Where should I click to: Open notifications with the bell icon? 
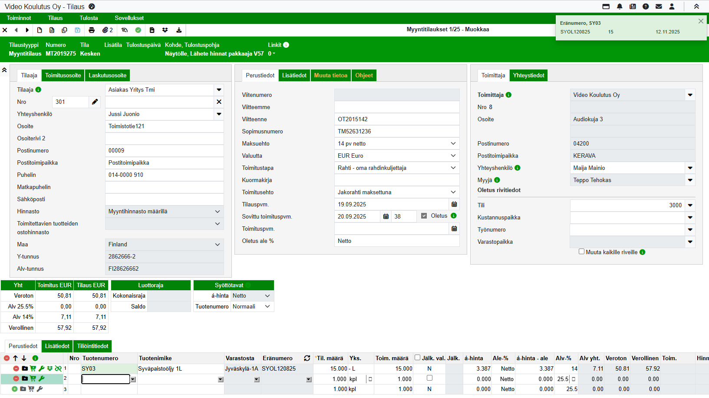point(620,7)
